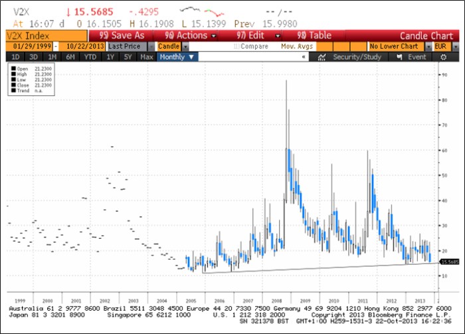Select the 1D time range tab
Image resolution: width=465 pixels, height=334 pixels.
[x=16, y=57]
